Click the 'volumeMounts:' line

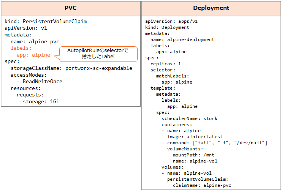(x=185, y=149)
